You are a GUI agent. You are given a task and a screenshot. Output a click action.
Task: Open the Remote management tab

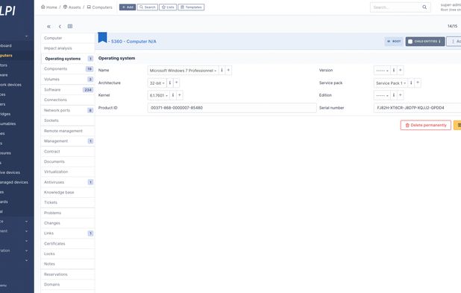click(x=68, y=131)
